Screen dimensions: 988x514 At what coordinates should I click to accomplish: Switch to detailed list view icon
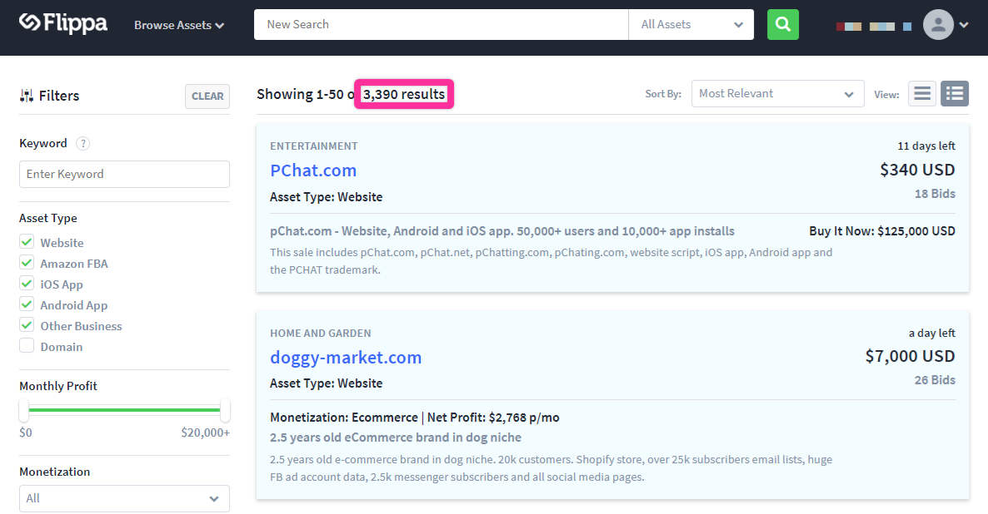[x=955, y=94]
